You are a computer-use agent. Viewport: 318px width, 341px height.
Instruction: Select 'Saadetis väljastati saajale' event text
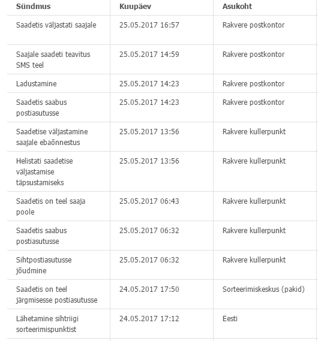[56, 25]
